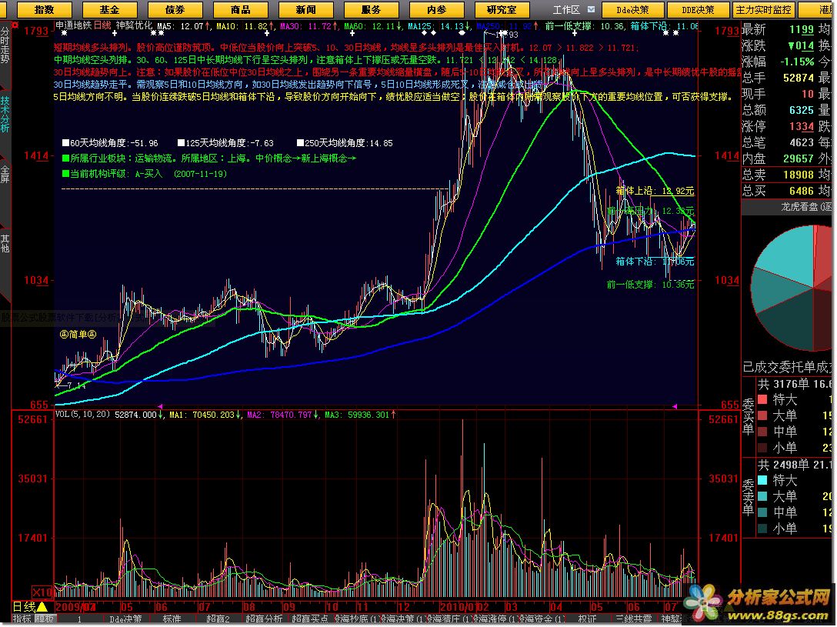Click the 内盘 29657 quote row
The image size is (837, 627).
[779, 158]
